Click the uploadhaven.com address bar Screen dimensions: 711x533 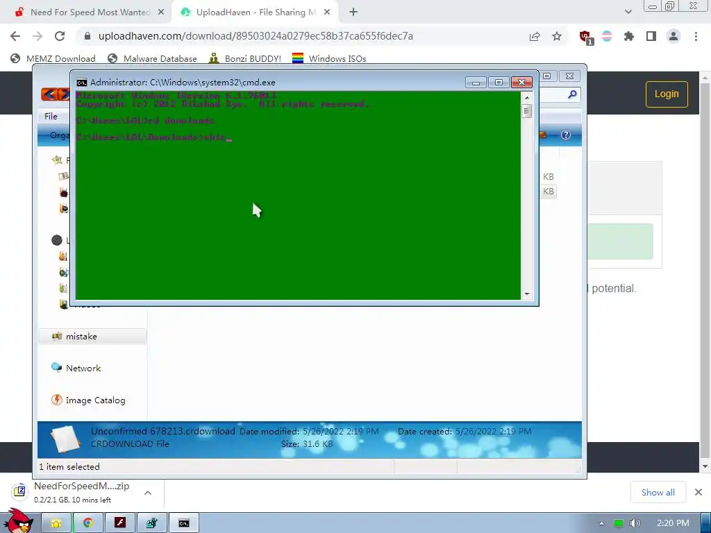256,36
